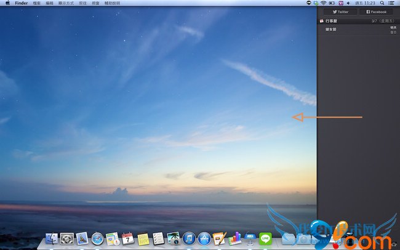Launch the App Store from Dock
Viewport: 400px width, 250px height.
[x=204, y=238]
